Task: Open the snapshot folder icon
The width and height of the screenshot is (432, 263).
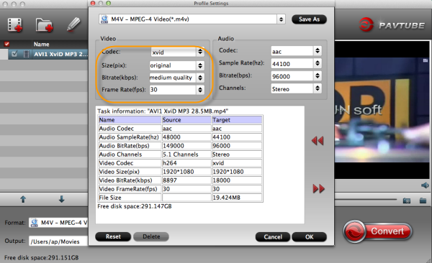Action: tap(423, 200)
